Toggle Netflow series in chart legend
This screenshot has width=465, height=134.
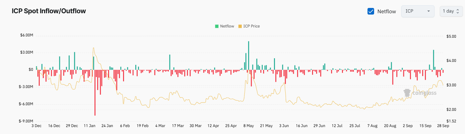click(225, 26)
